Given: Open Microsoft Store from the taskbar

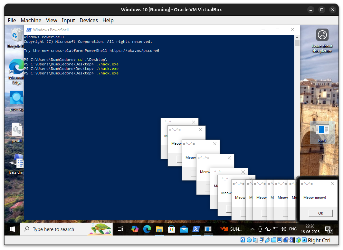Looking at the screenshot, I should click(171, 229).
